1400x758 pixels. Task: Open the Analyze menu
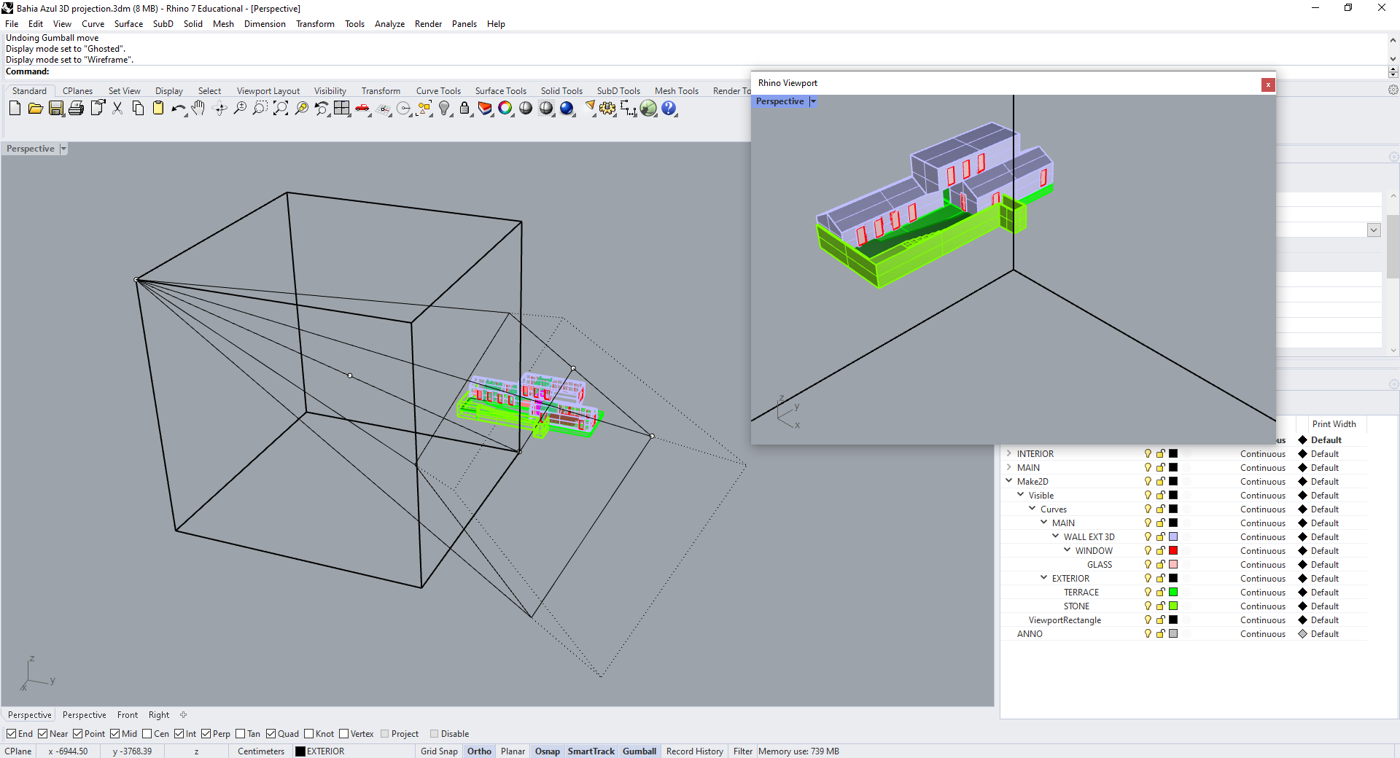pyautogui.click(x=389, y=24)
